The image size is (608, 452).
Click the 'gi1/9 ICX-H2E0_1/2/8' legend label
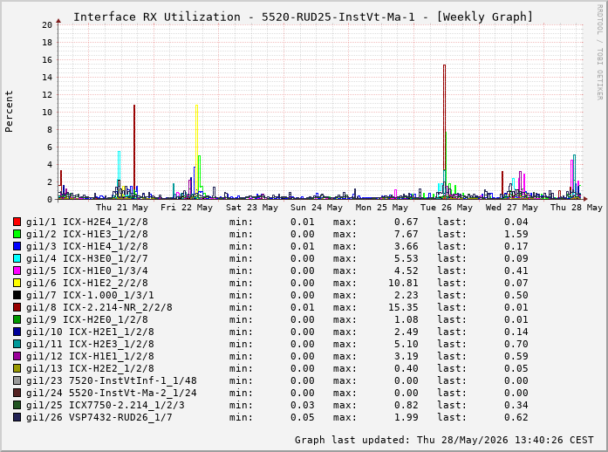coord(87,319)
